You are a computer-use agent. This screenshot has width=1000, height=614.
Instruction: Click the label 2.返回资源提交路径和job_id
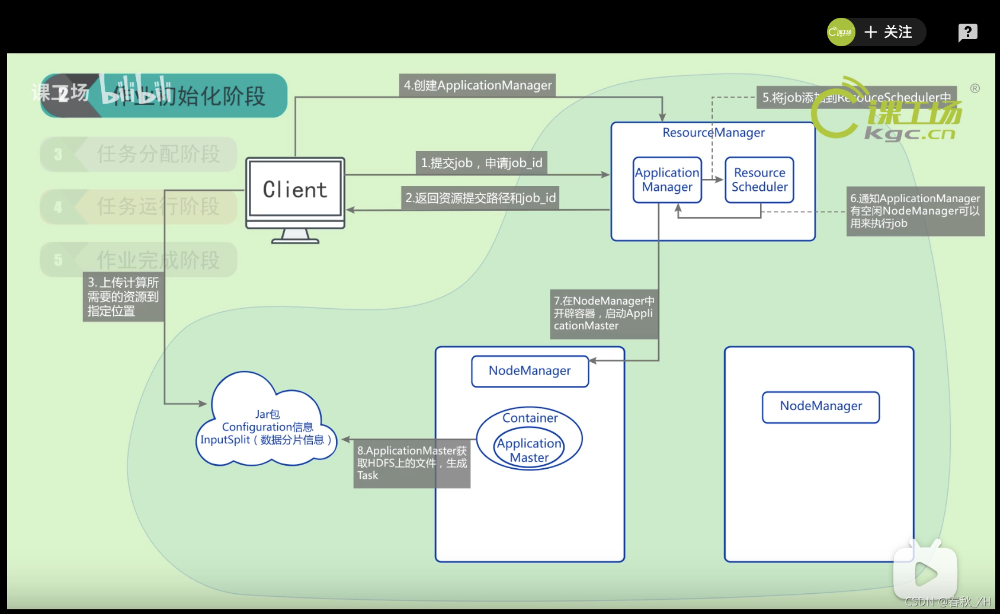click(x=480, y=198)
